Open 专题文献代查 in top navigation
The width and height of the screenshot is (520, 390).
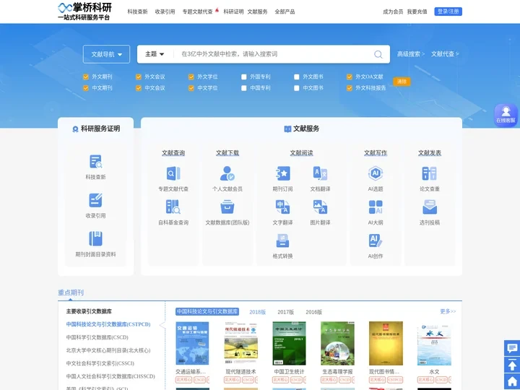(198, 12)
